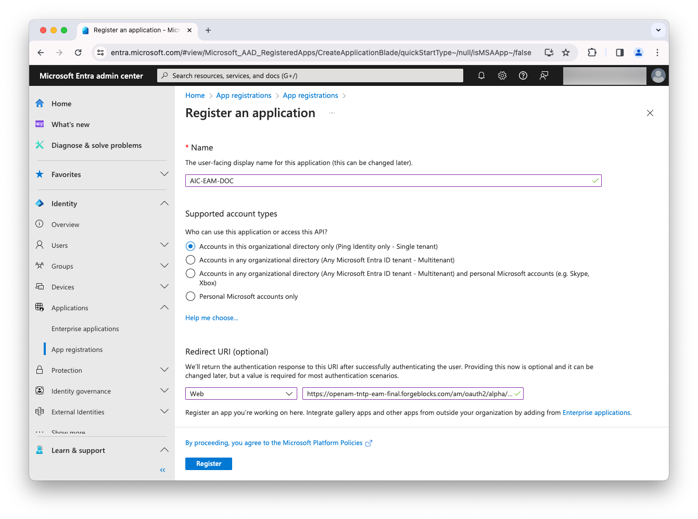Select Personal Microsoft accounts only
This screenshot has height=519, width=698.
190,296
